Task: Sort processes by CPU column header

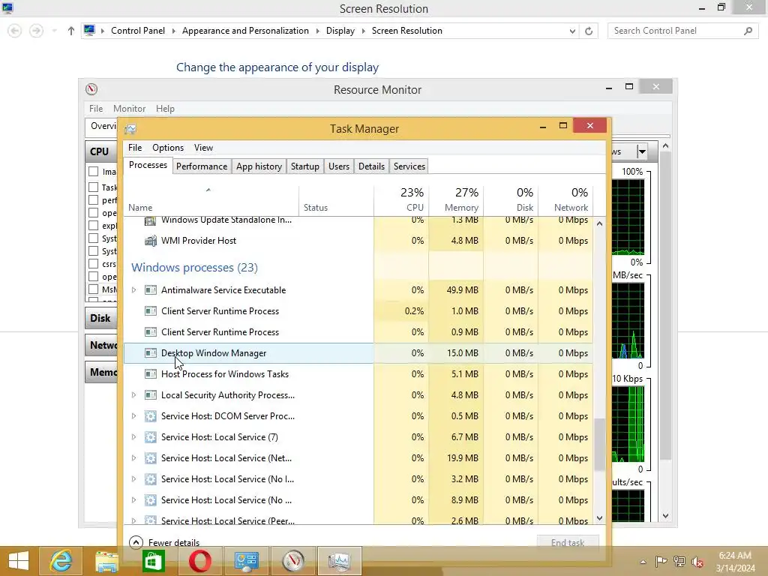Action: pyautogui.click(x=402, y=199)
